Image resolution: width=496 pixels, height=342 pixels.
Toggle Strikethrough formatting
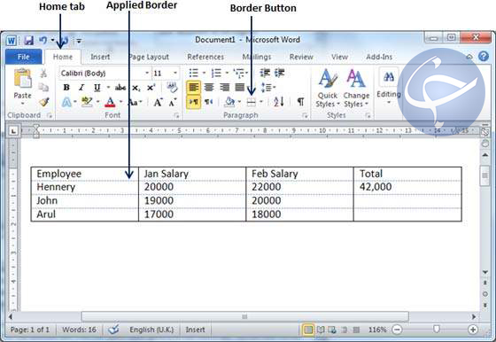(x=120, y=88)
